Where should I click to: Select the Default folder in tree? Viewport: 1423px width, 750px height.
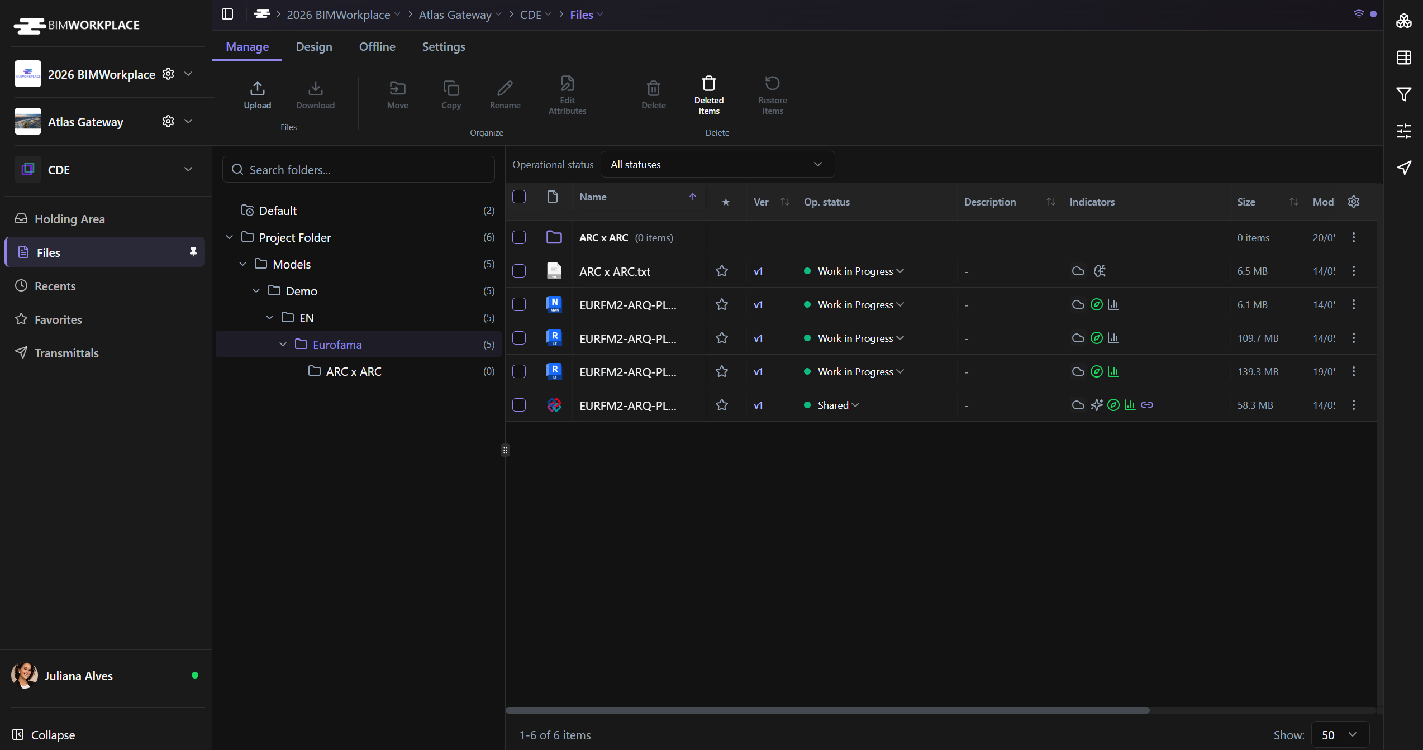click(358, 211)
